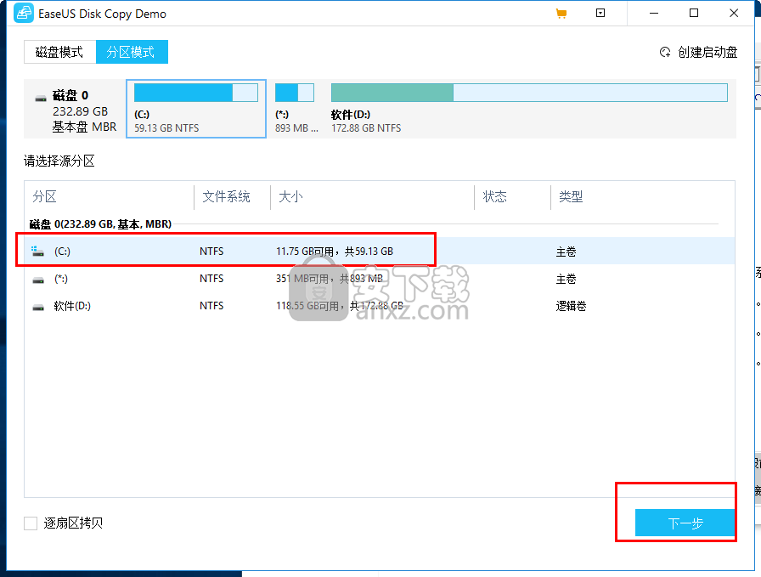Click the refresh icon beside 创建启动盘
This screenshot has height=577, width=761.
pyautogui.click(x=665, y=52)
